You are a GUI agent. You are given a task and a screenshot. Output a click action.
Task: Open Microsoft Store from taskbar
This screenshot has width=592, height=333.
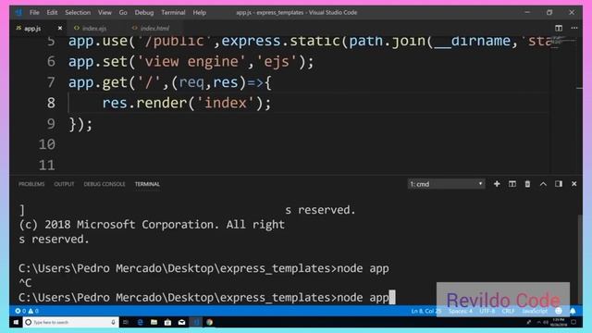pyautogui.click(x=167, y=322)
